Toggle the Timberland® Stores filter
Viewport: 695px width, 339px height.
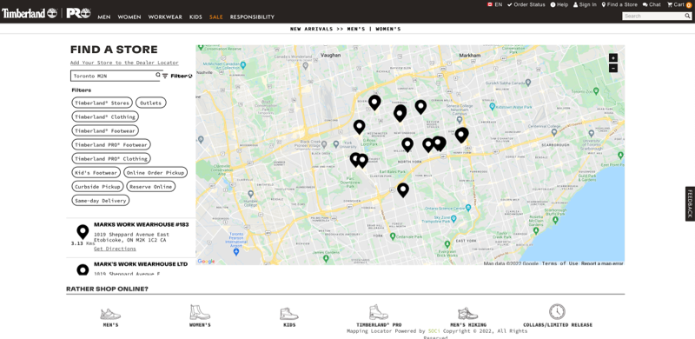click(102, 103)
